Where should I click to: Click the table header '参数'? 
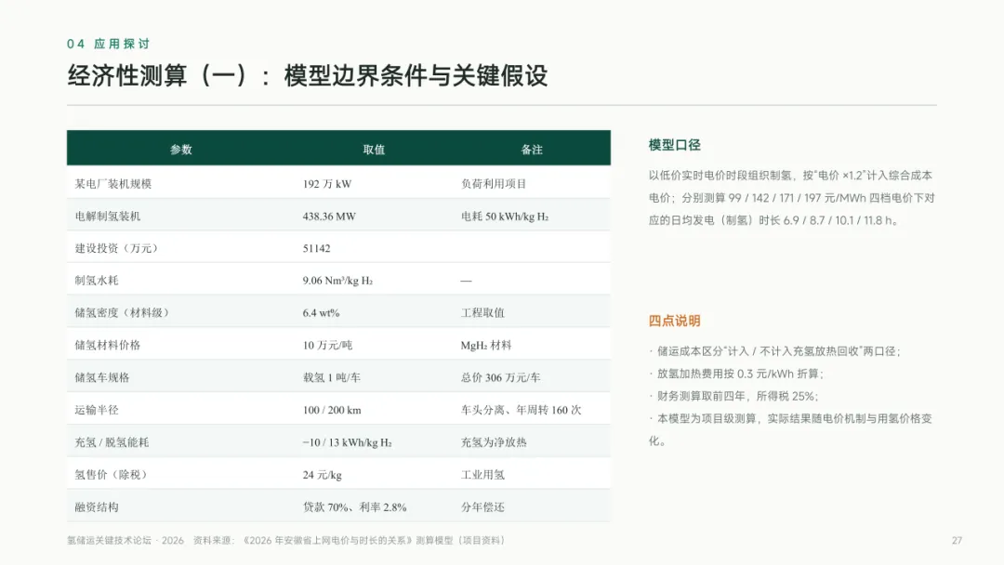click(181, 149)
